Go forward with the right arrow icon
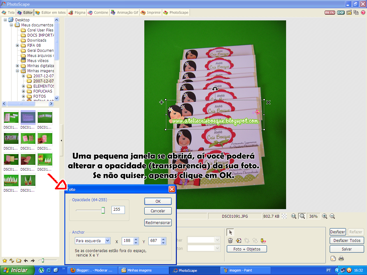The image size is (367, 275). click(x=32, y=260)
